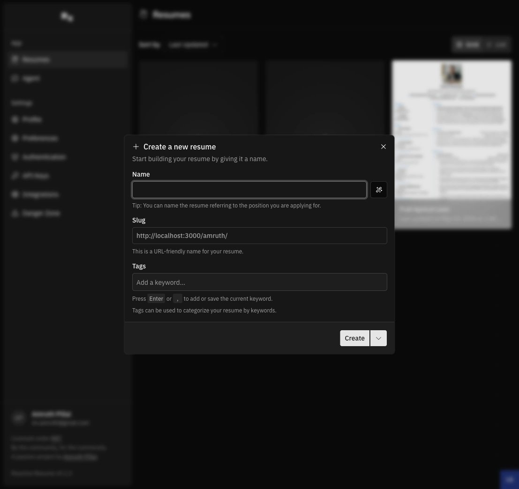
Task: Click the 'Create a new resume' heading
Action: pyautogui.click(x=180, y=147)
